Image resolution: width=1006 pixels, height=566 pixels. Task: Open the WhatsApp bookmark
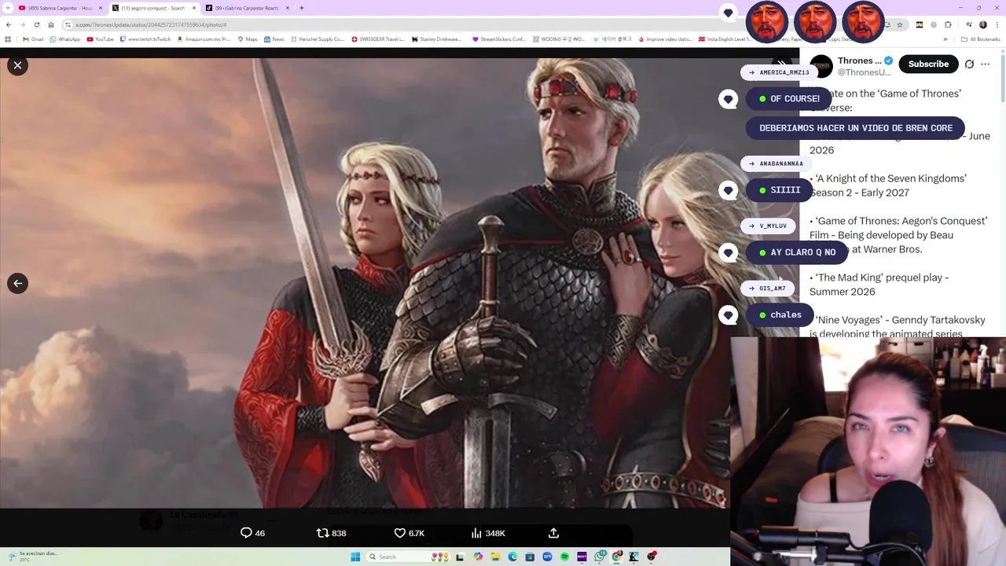pyautogui.click(x=64, y=39)
